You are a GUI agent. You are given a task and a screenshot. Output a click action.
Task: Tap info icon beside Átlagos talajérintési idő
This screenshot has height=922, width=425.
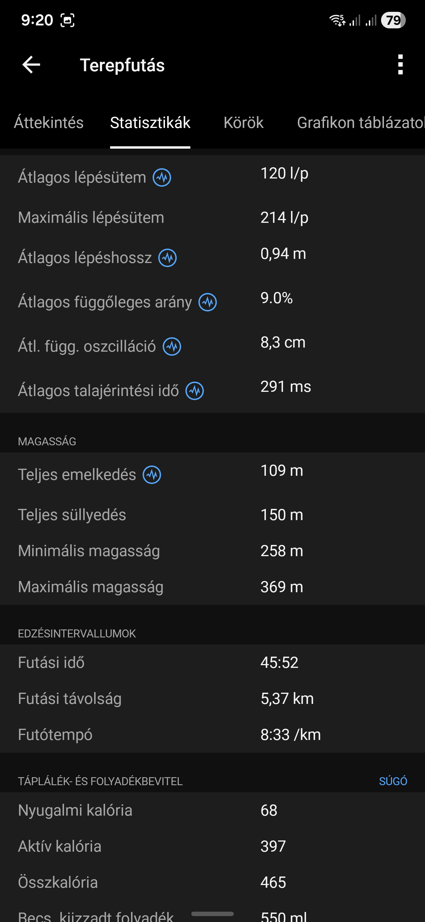[195, 391]
